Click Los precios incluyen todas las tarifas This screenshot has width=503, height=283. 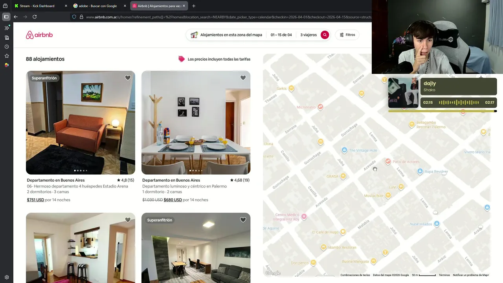pyautogui.click(x=219, y=59)
